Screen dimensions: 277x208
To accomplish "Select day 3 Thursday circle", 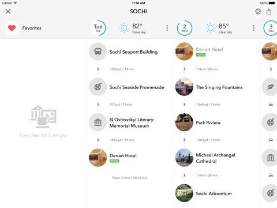I will 271,28.
